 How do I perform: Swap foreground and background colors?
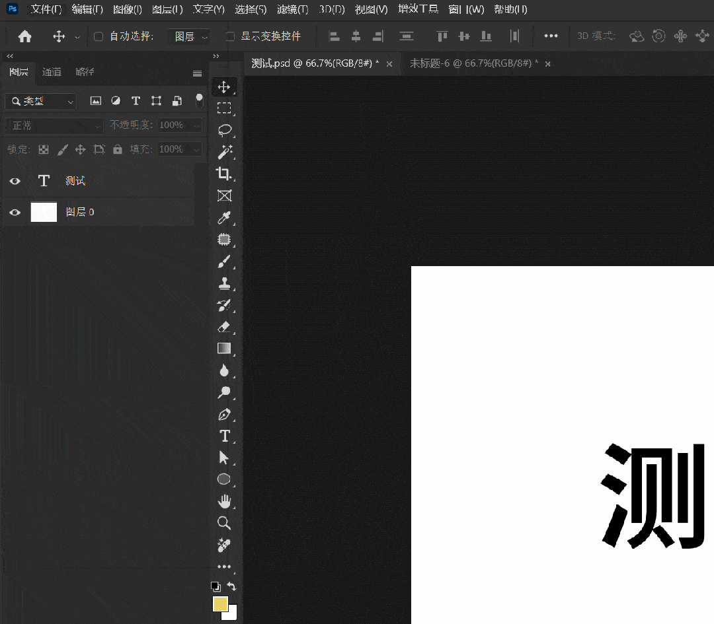coord(232,586)
